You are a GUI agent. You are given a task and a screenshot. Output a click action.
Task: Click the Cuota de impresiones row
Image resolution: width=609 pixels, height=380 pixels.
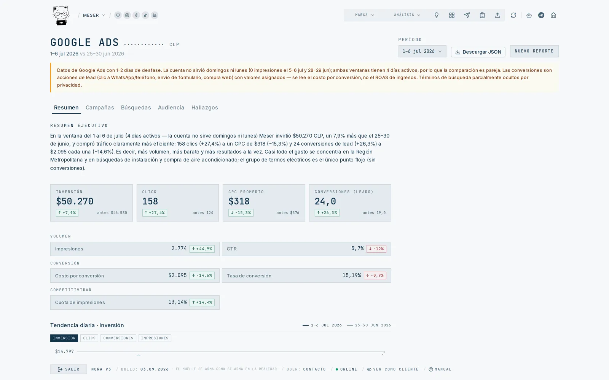click(x=135, y=302)
